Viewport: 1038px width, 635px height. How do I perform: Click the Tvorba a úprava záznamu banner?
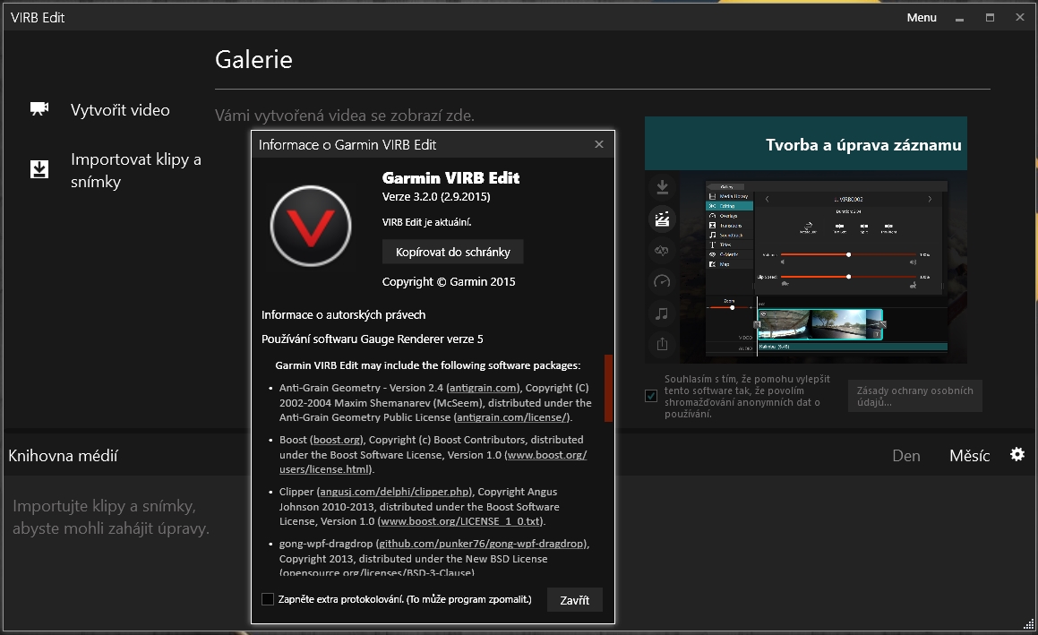[806, 143]
